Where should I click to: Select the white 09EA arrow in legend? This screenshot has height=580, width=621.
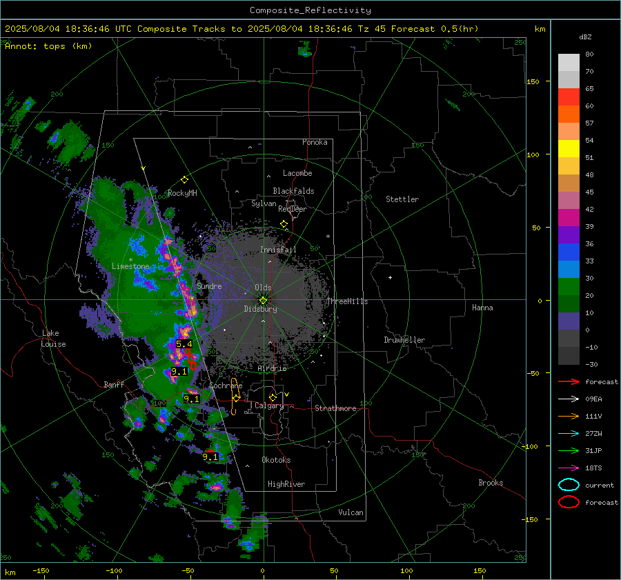pyautogui.click(x=569, y=399)
